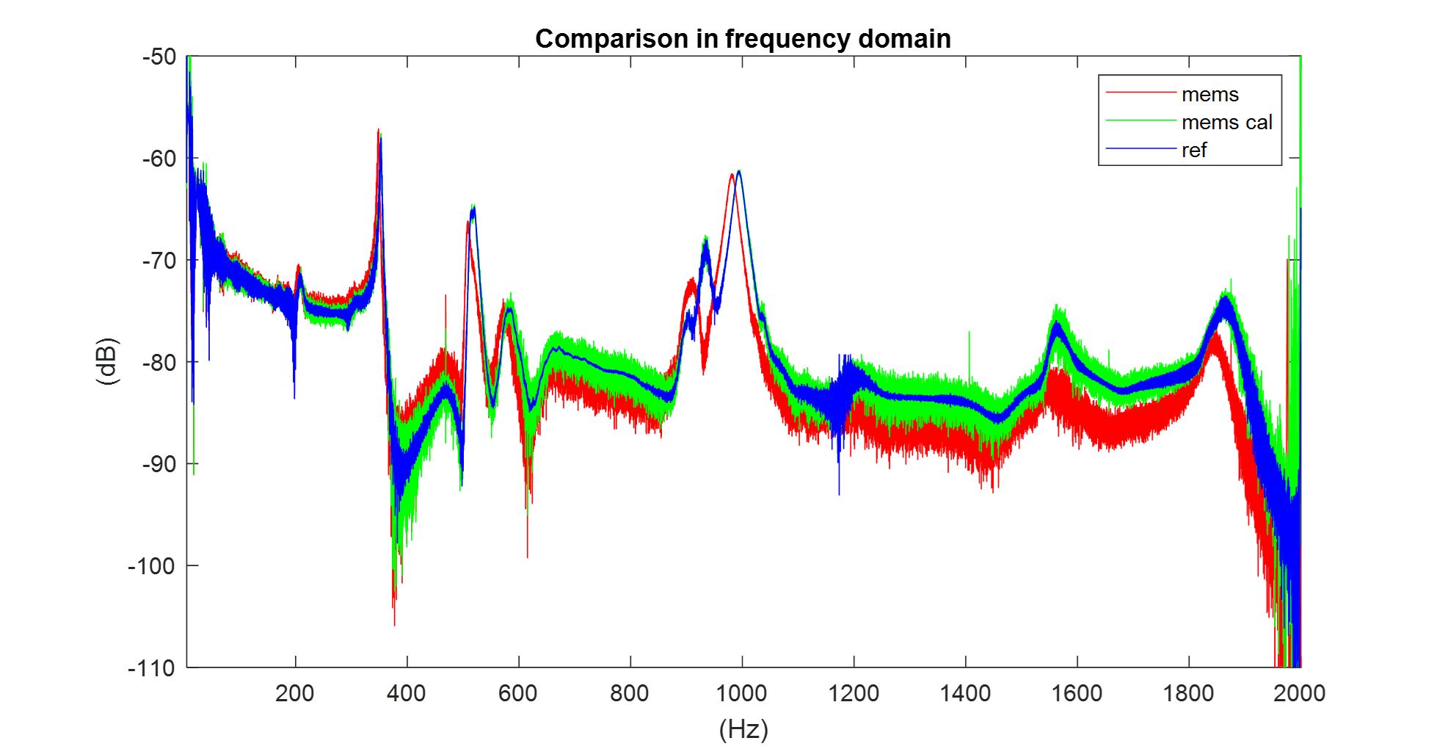Click the -50 y-axis tick label
Image resolution: width=1437 pixels, height=749 pixels.
click(x=159, y=57)
